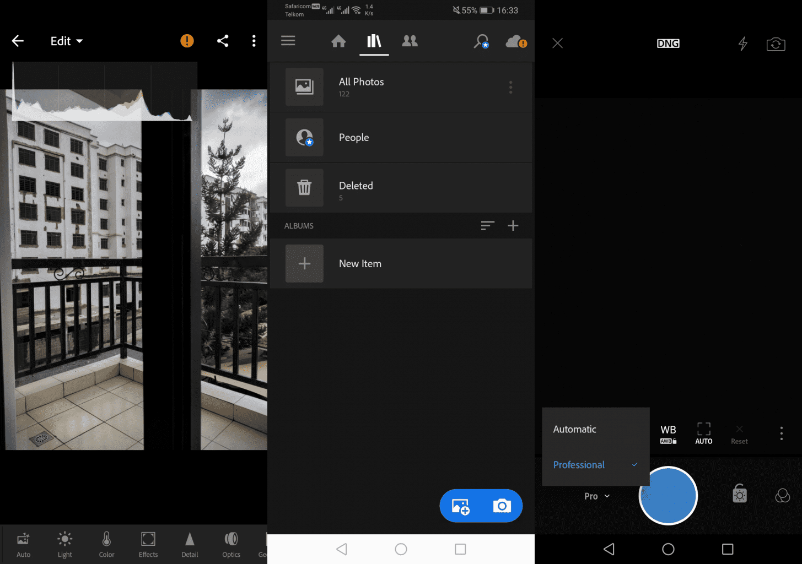
Task: Select the Professional capture mode
Action: [x=579, y=465]
